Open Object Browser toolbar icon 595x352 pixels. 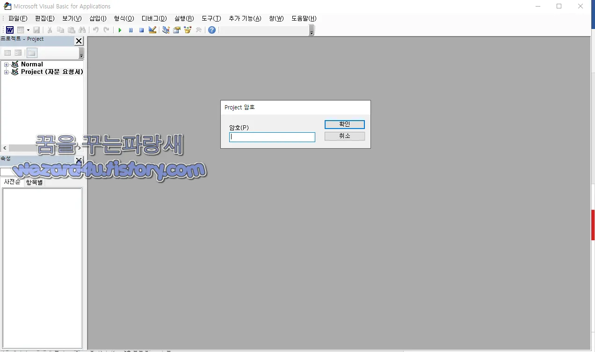pyautogui.click(x=188, y=30)
